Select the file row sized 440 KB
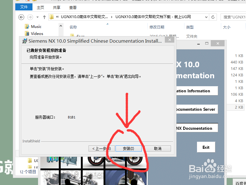The image size is (246, 185). coord(237,62)
